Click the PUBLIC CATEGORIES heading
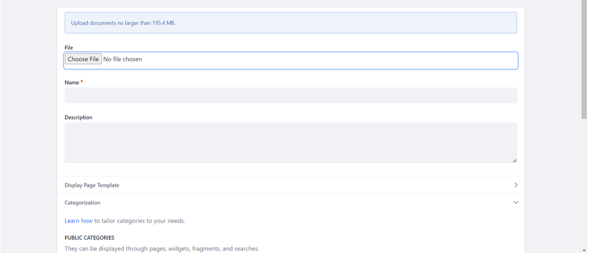Viewport: 589px width, 254px height. point(89,238)
